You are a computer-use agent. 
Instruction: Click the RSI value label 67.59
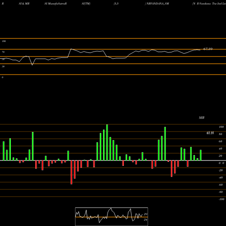[208, 49]
